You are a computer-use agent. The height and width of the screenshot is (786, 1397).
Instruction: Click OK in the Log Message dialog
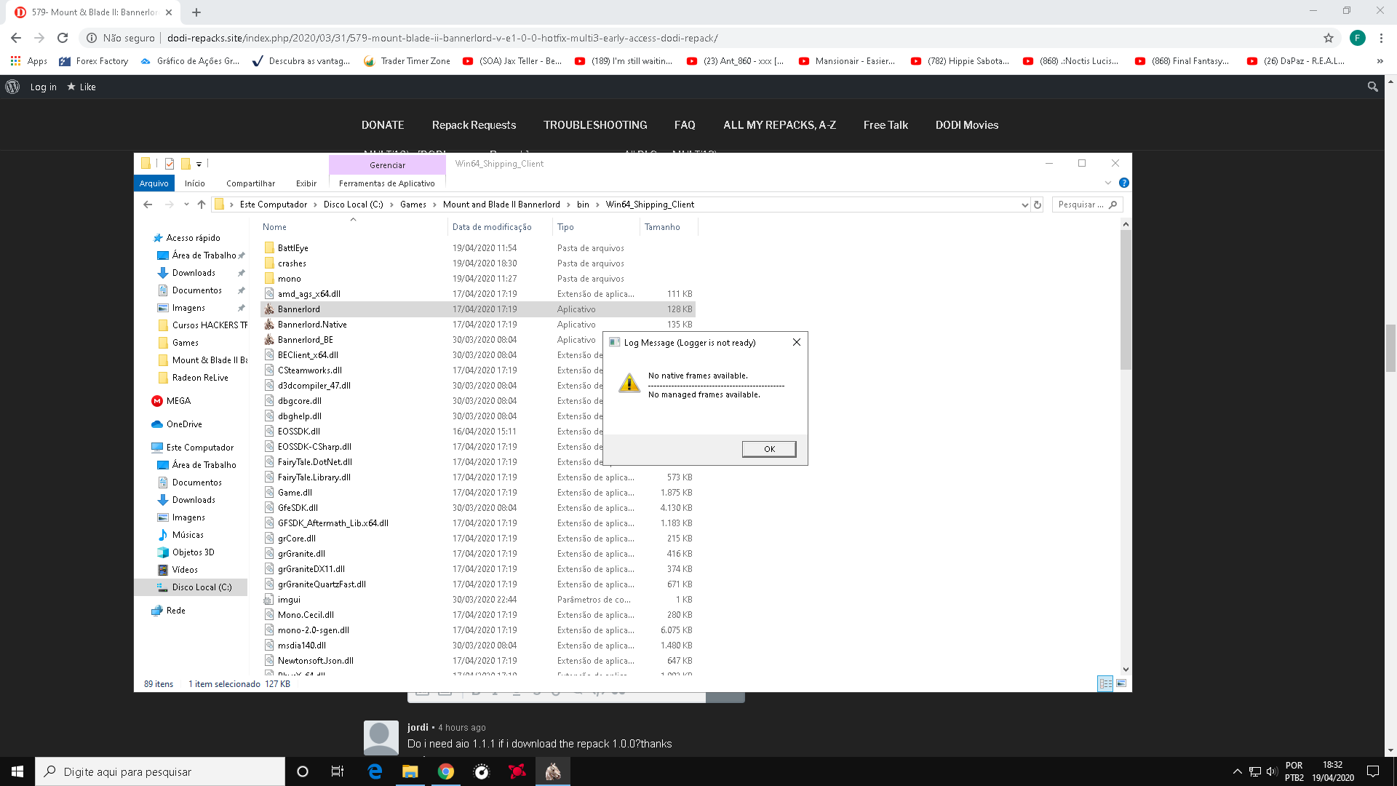(769, 449)
